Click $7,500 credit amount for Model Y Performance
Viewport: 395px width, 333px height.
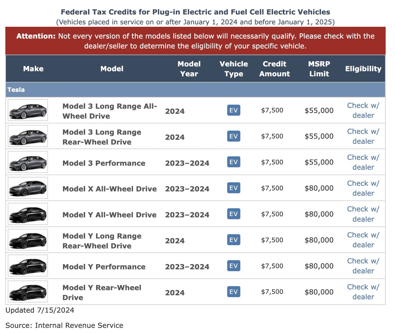(272, 266)
